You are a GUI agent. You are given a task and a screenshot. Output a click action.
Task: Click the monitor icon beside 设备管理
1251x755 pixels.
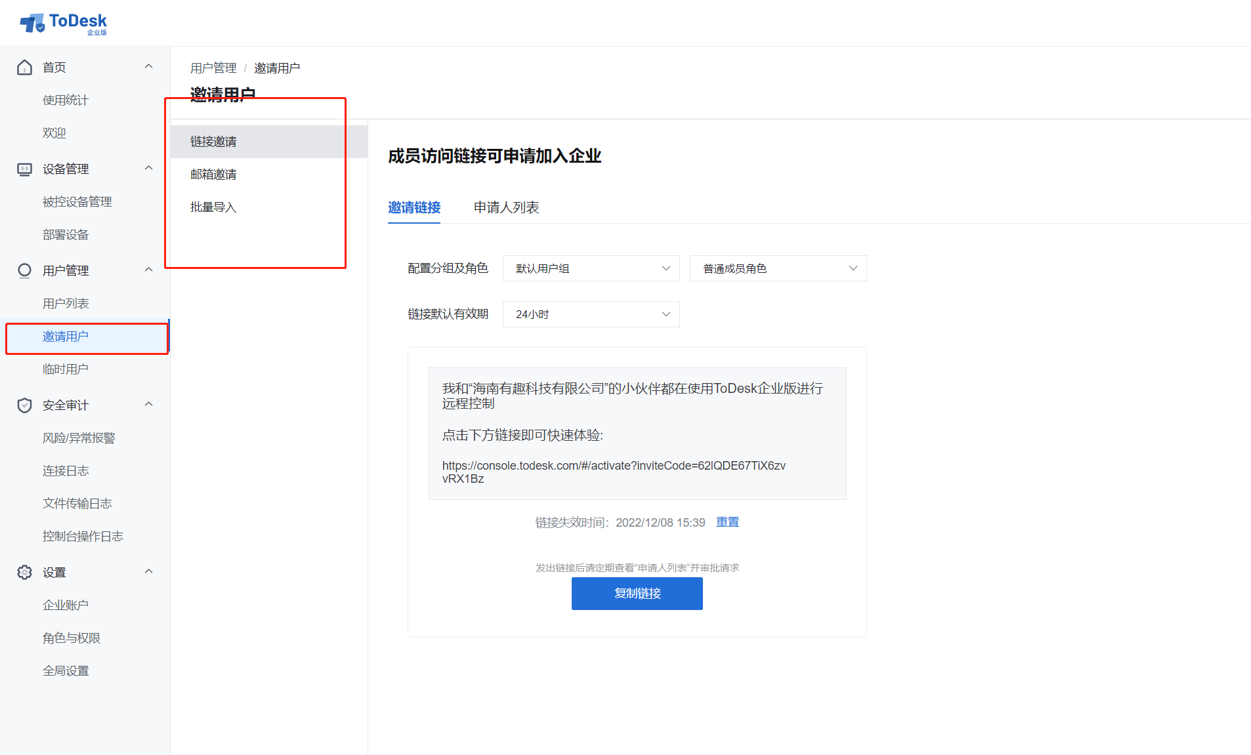24,169
